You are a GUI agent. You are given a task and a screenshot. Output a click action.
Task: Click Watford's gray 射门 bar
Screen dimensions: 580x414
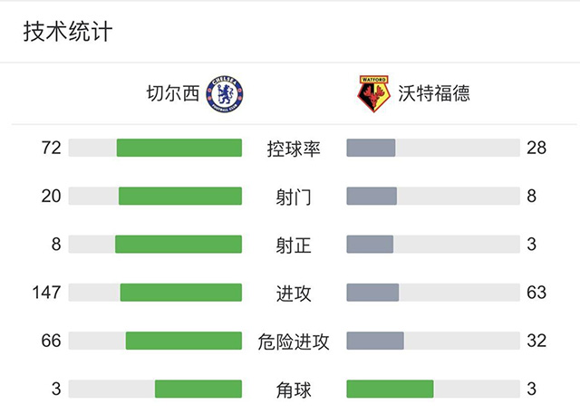tap(372, 196)
